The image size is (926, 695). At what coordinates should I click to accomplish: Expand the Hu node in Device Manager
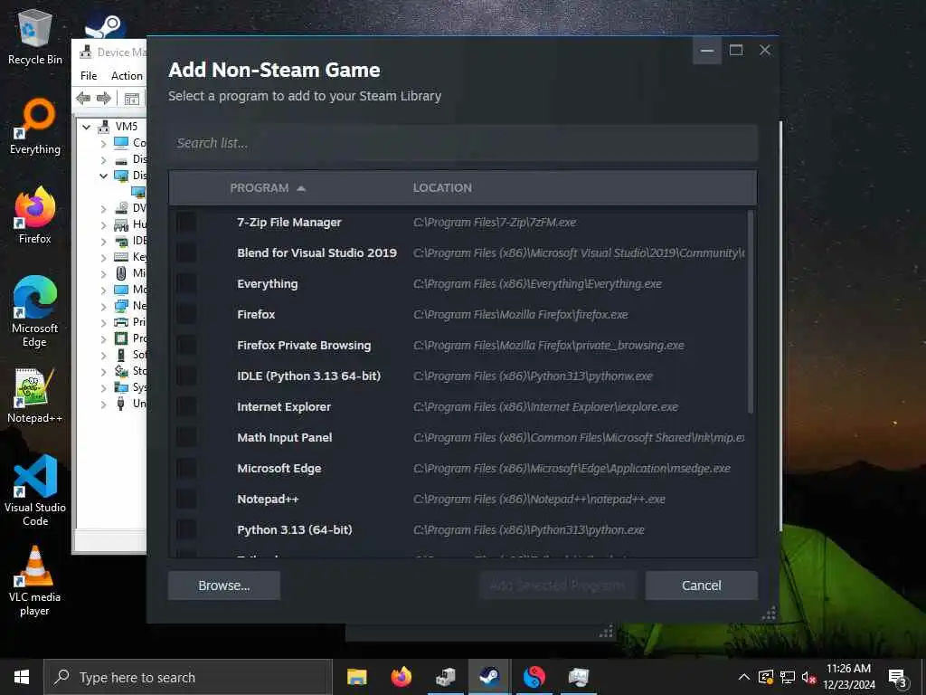[103, 225]
